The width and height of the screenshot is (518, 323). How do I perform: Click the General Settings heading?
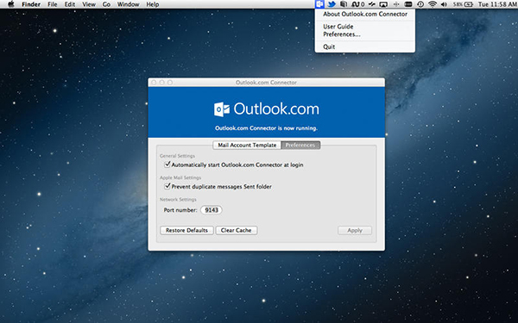coord(177,156)
